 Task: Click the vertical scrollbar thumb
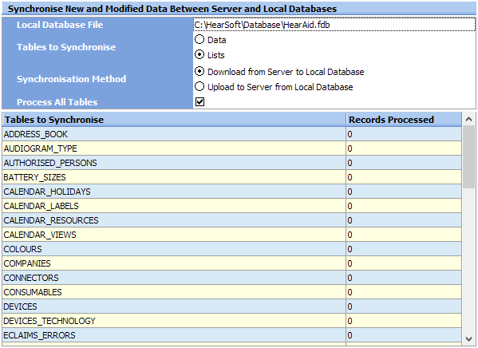click(x=469, y=156)
